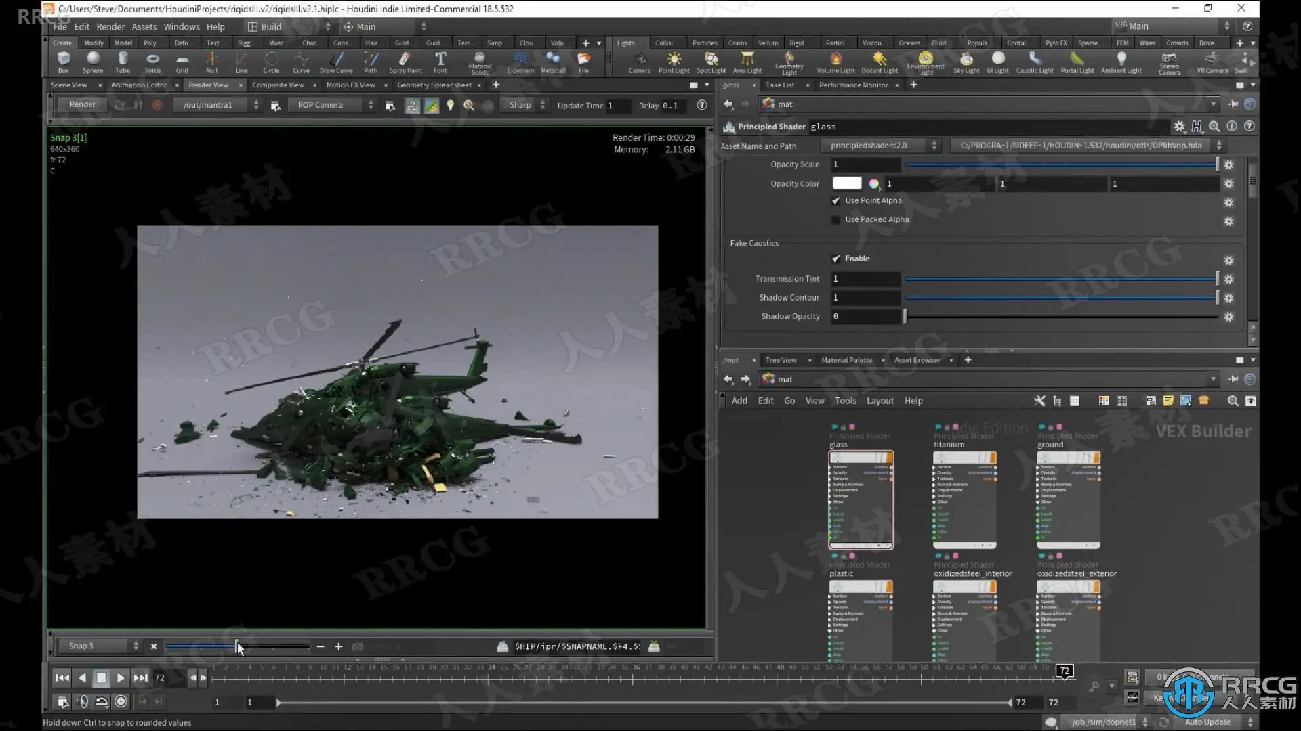The image size is (1301, 731).
Task: Open the Windows menu
Action: [181, 27]
